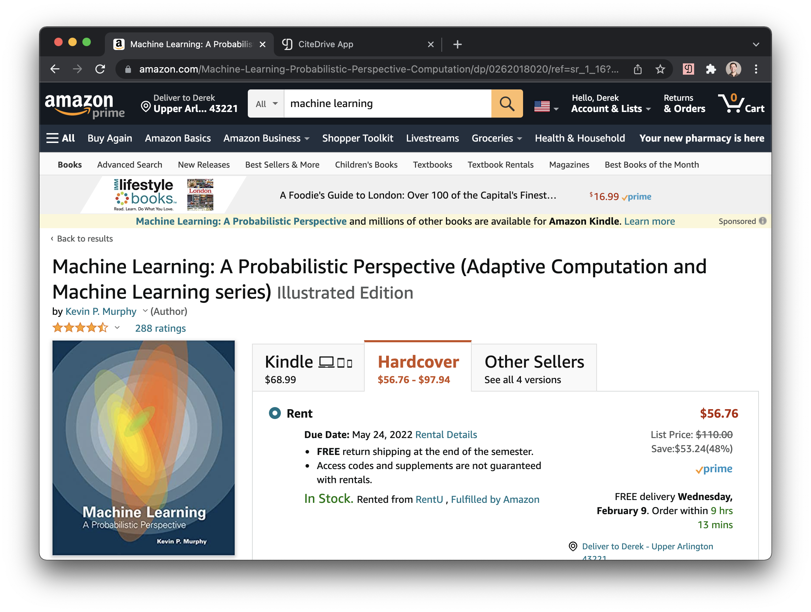The image size is (811, 612).
Task: Expand the Account & Lists menu
Action: point(611,104)
